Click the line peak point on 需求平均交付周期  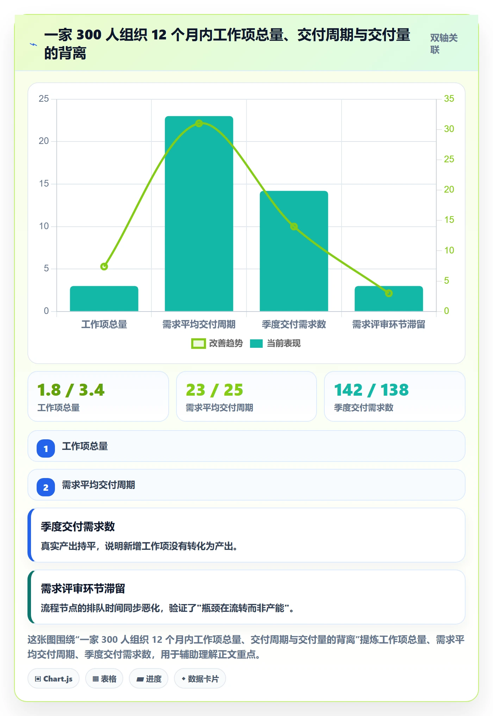(199, 123)
